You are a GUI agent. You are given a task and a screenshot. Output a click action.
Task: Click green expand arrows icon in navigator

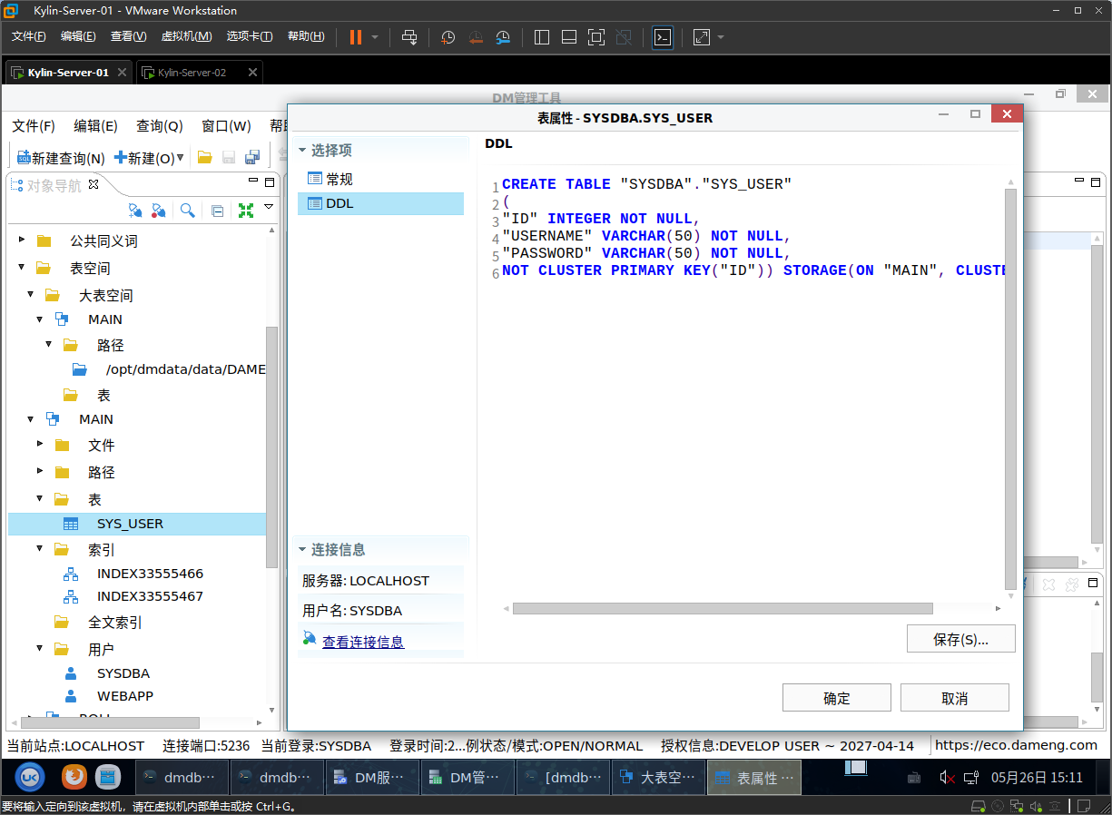click(x=245, y=210)
